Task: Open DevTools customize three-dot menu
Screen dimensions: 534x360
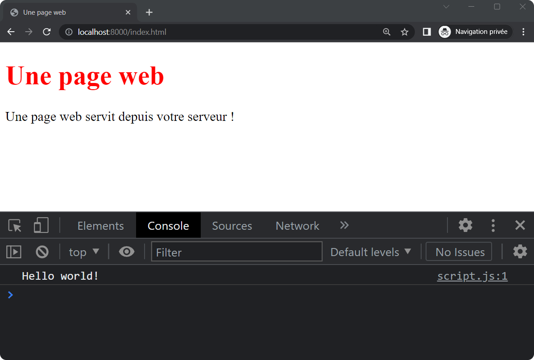Action: coord(493,225)
